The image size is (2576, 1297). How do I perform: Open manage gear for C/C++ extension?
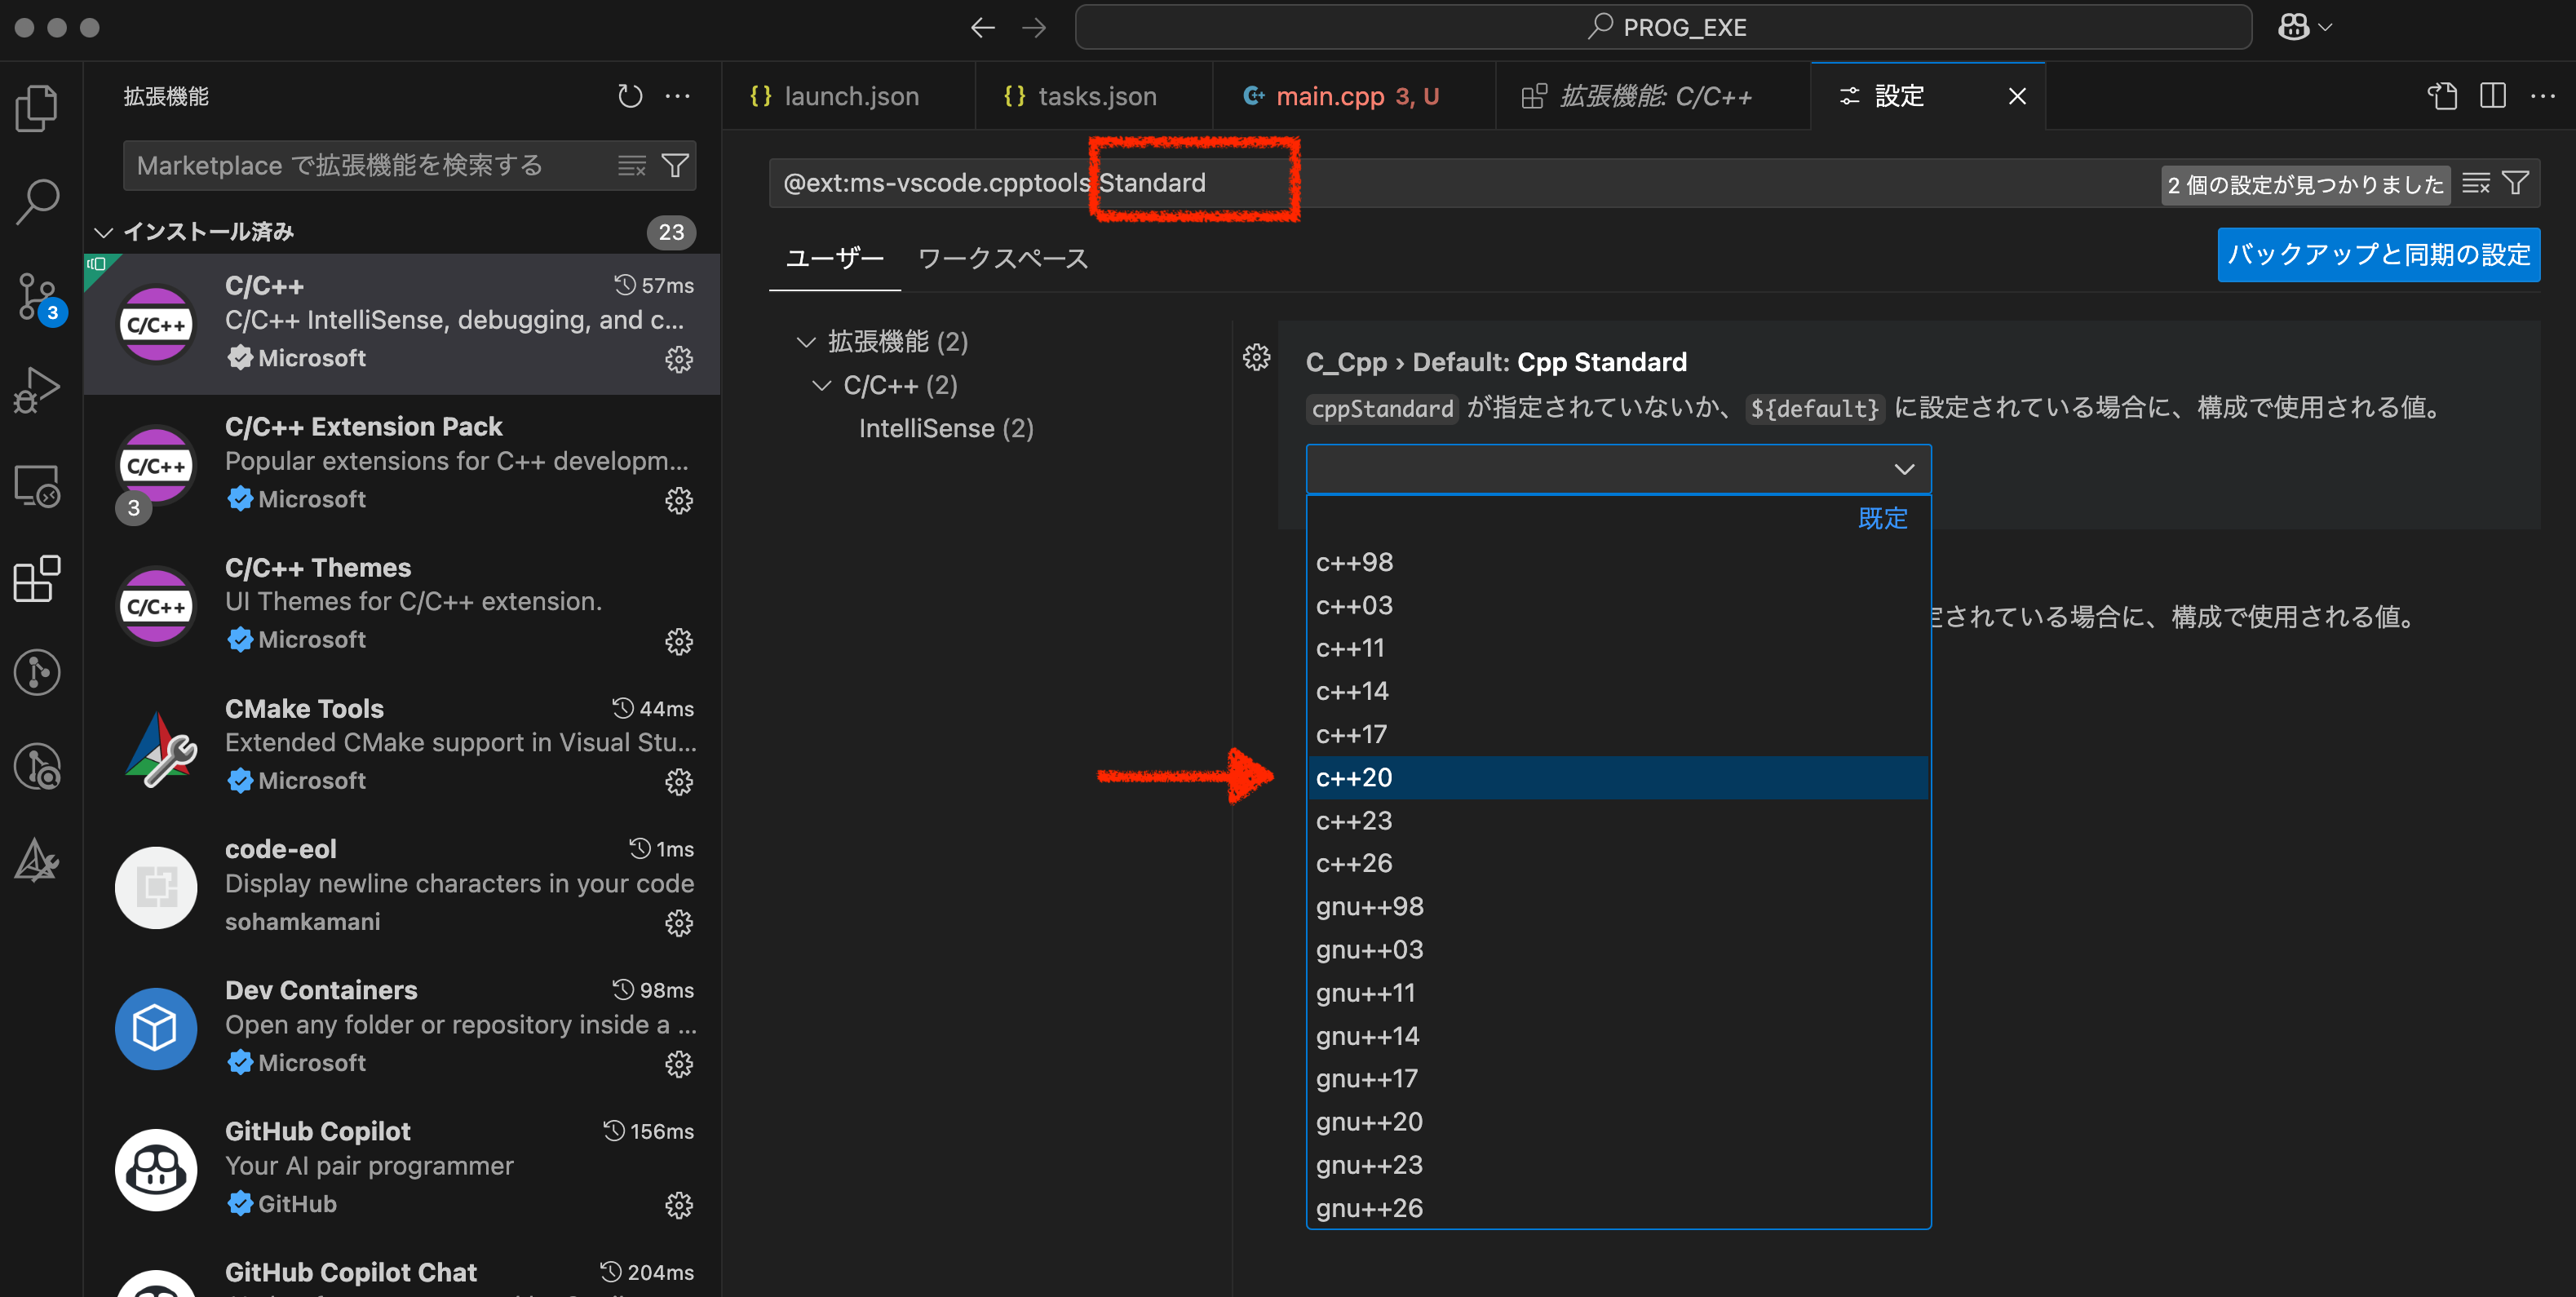pos(679,359)
